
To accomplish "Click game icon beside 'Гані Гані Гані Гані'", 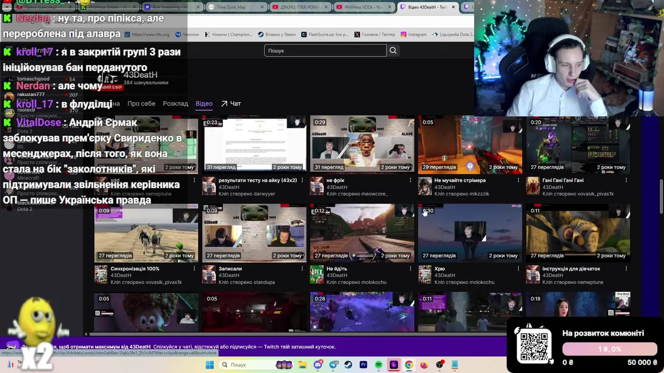I will (x=533, y=186).
